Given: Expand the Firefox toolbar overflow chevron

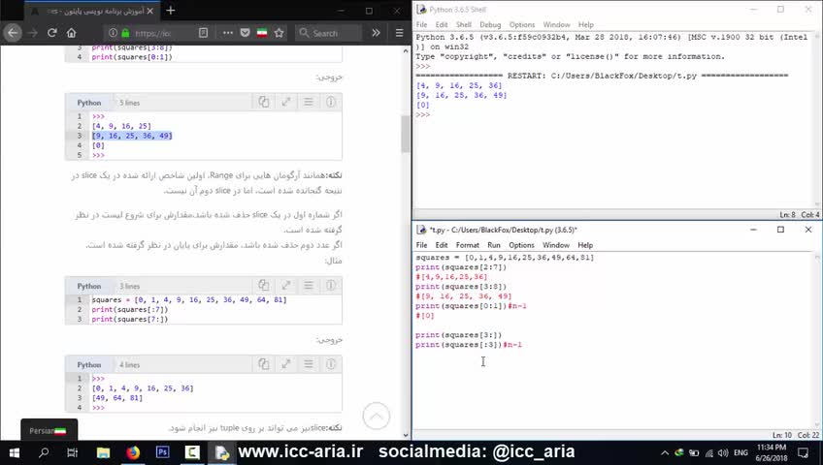Looking at the screenshot, I should [x=376, y=33].
